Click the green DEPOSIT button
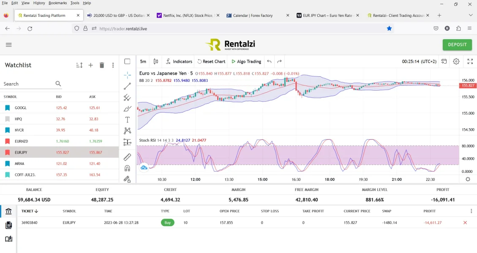The width and height of the screenshot is (477, 253). (457, 45)
